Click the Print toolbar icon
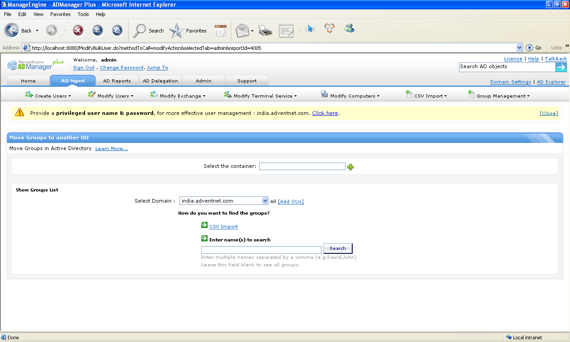The height and width of the screenshot is (342, 570). coord(265,31)
